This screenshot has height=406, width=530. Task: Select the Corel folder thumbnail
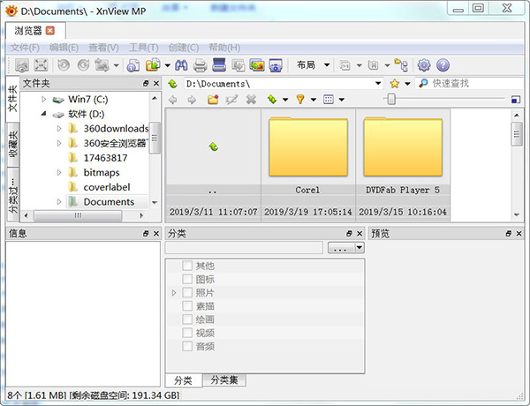click(308, 165)
